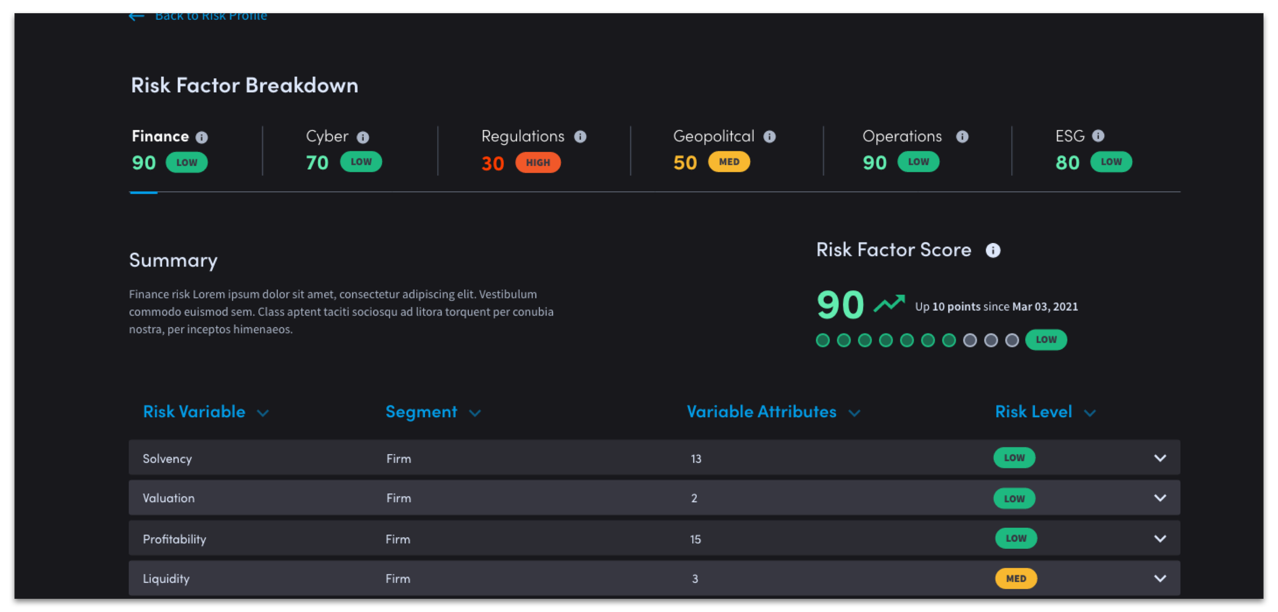
Task: Expand the Liquidity row chevron
Action: point(1160,578)
